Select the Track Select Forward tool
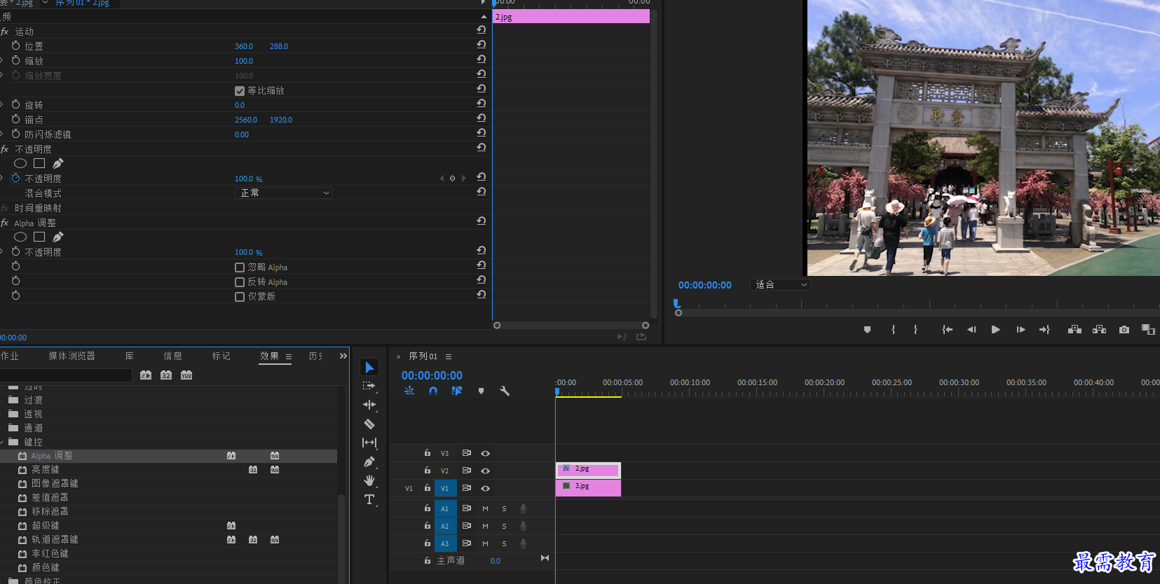The width and height of the screenshot is (1160, 584). [x=369, y=386]
